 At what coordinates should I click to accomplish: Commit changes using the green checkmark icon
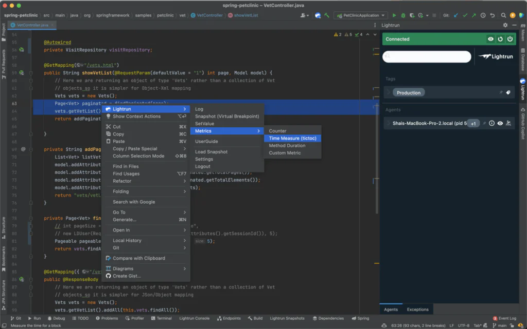coord(465,15)
